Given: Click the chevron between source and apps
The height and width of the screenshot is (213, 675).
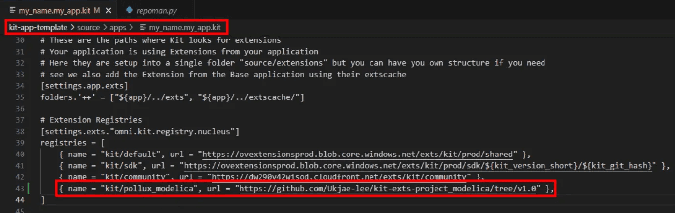Looking at the screenshot, I should pos(105,28).
